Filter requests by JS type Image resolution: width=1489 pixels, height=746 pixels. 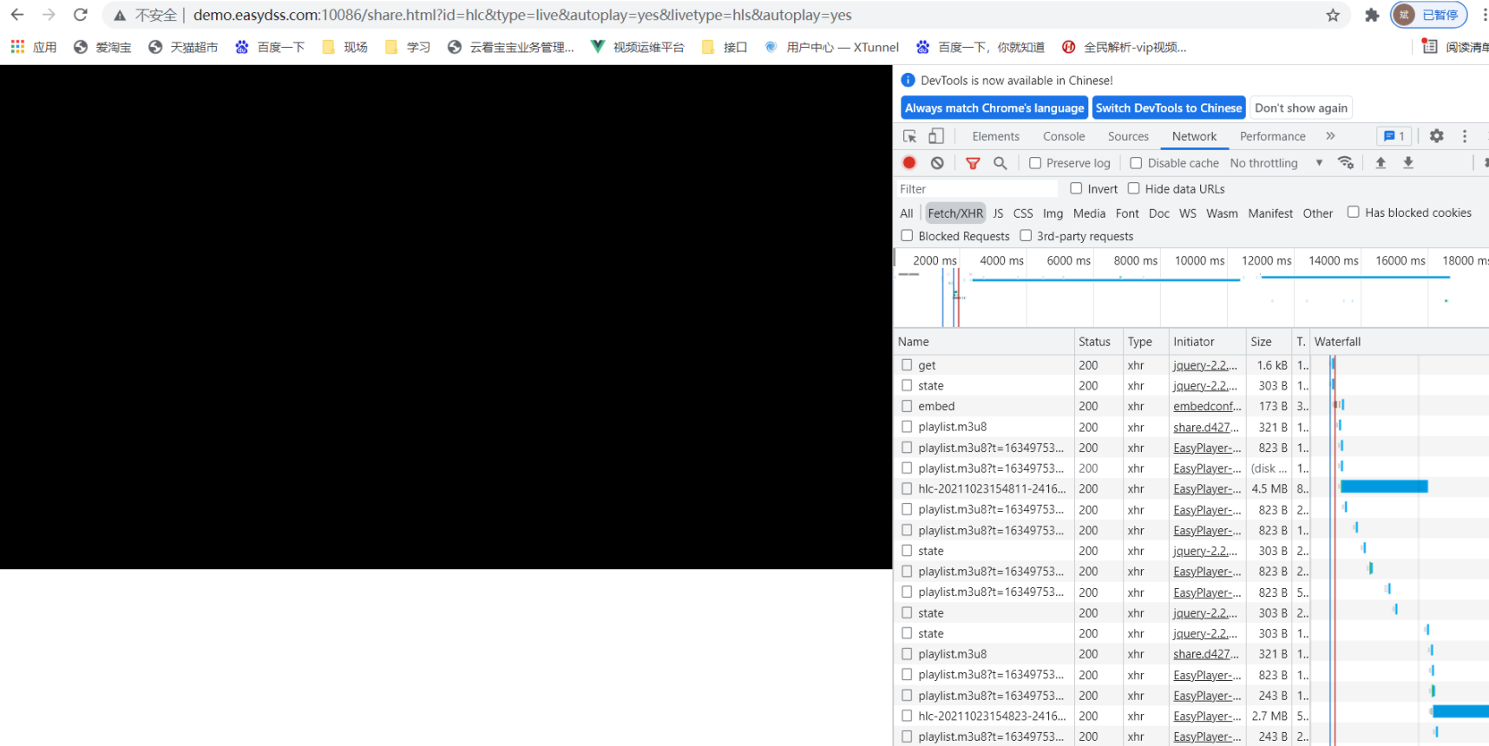[x=998, y=213]
